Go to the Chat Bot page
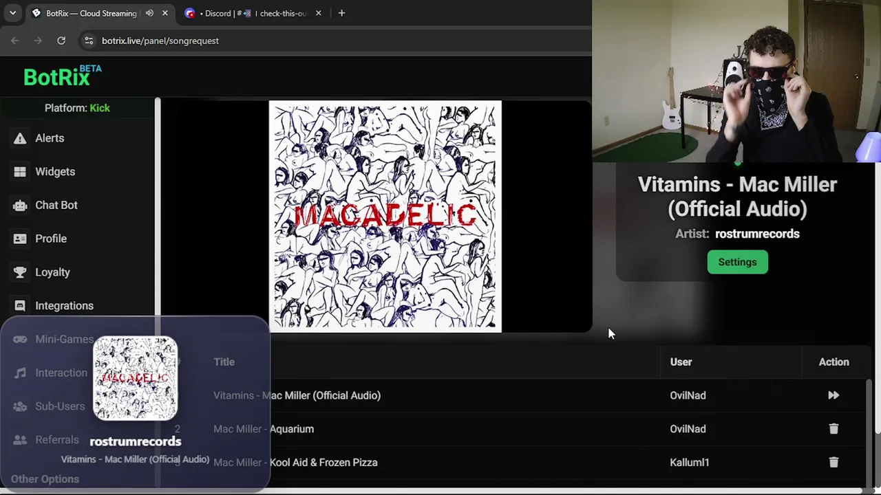Screen dimensions: 881x495 tap(56, 205)
